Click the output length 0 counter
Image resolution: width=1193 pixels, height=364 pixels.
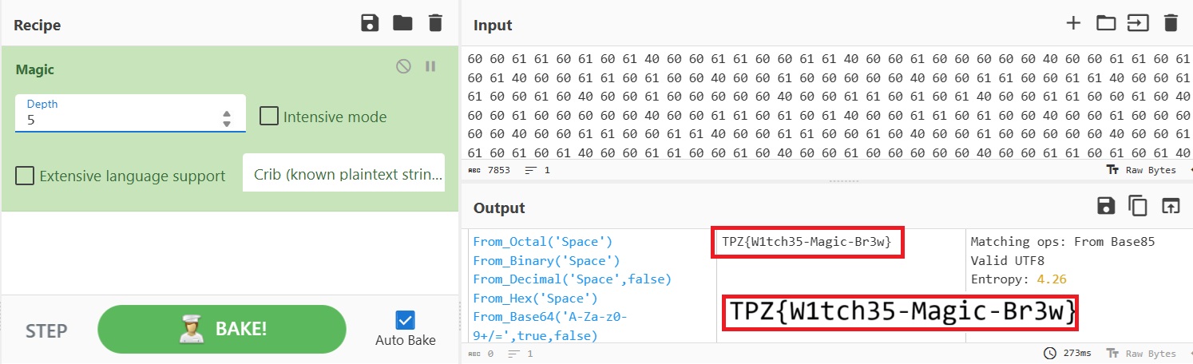tap(482, 354)
